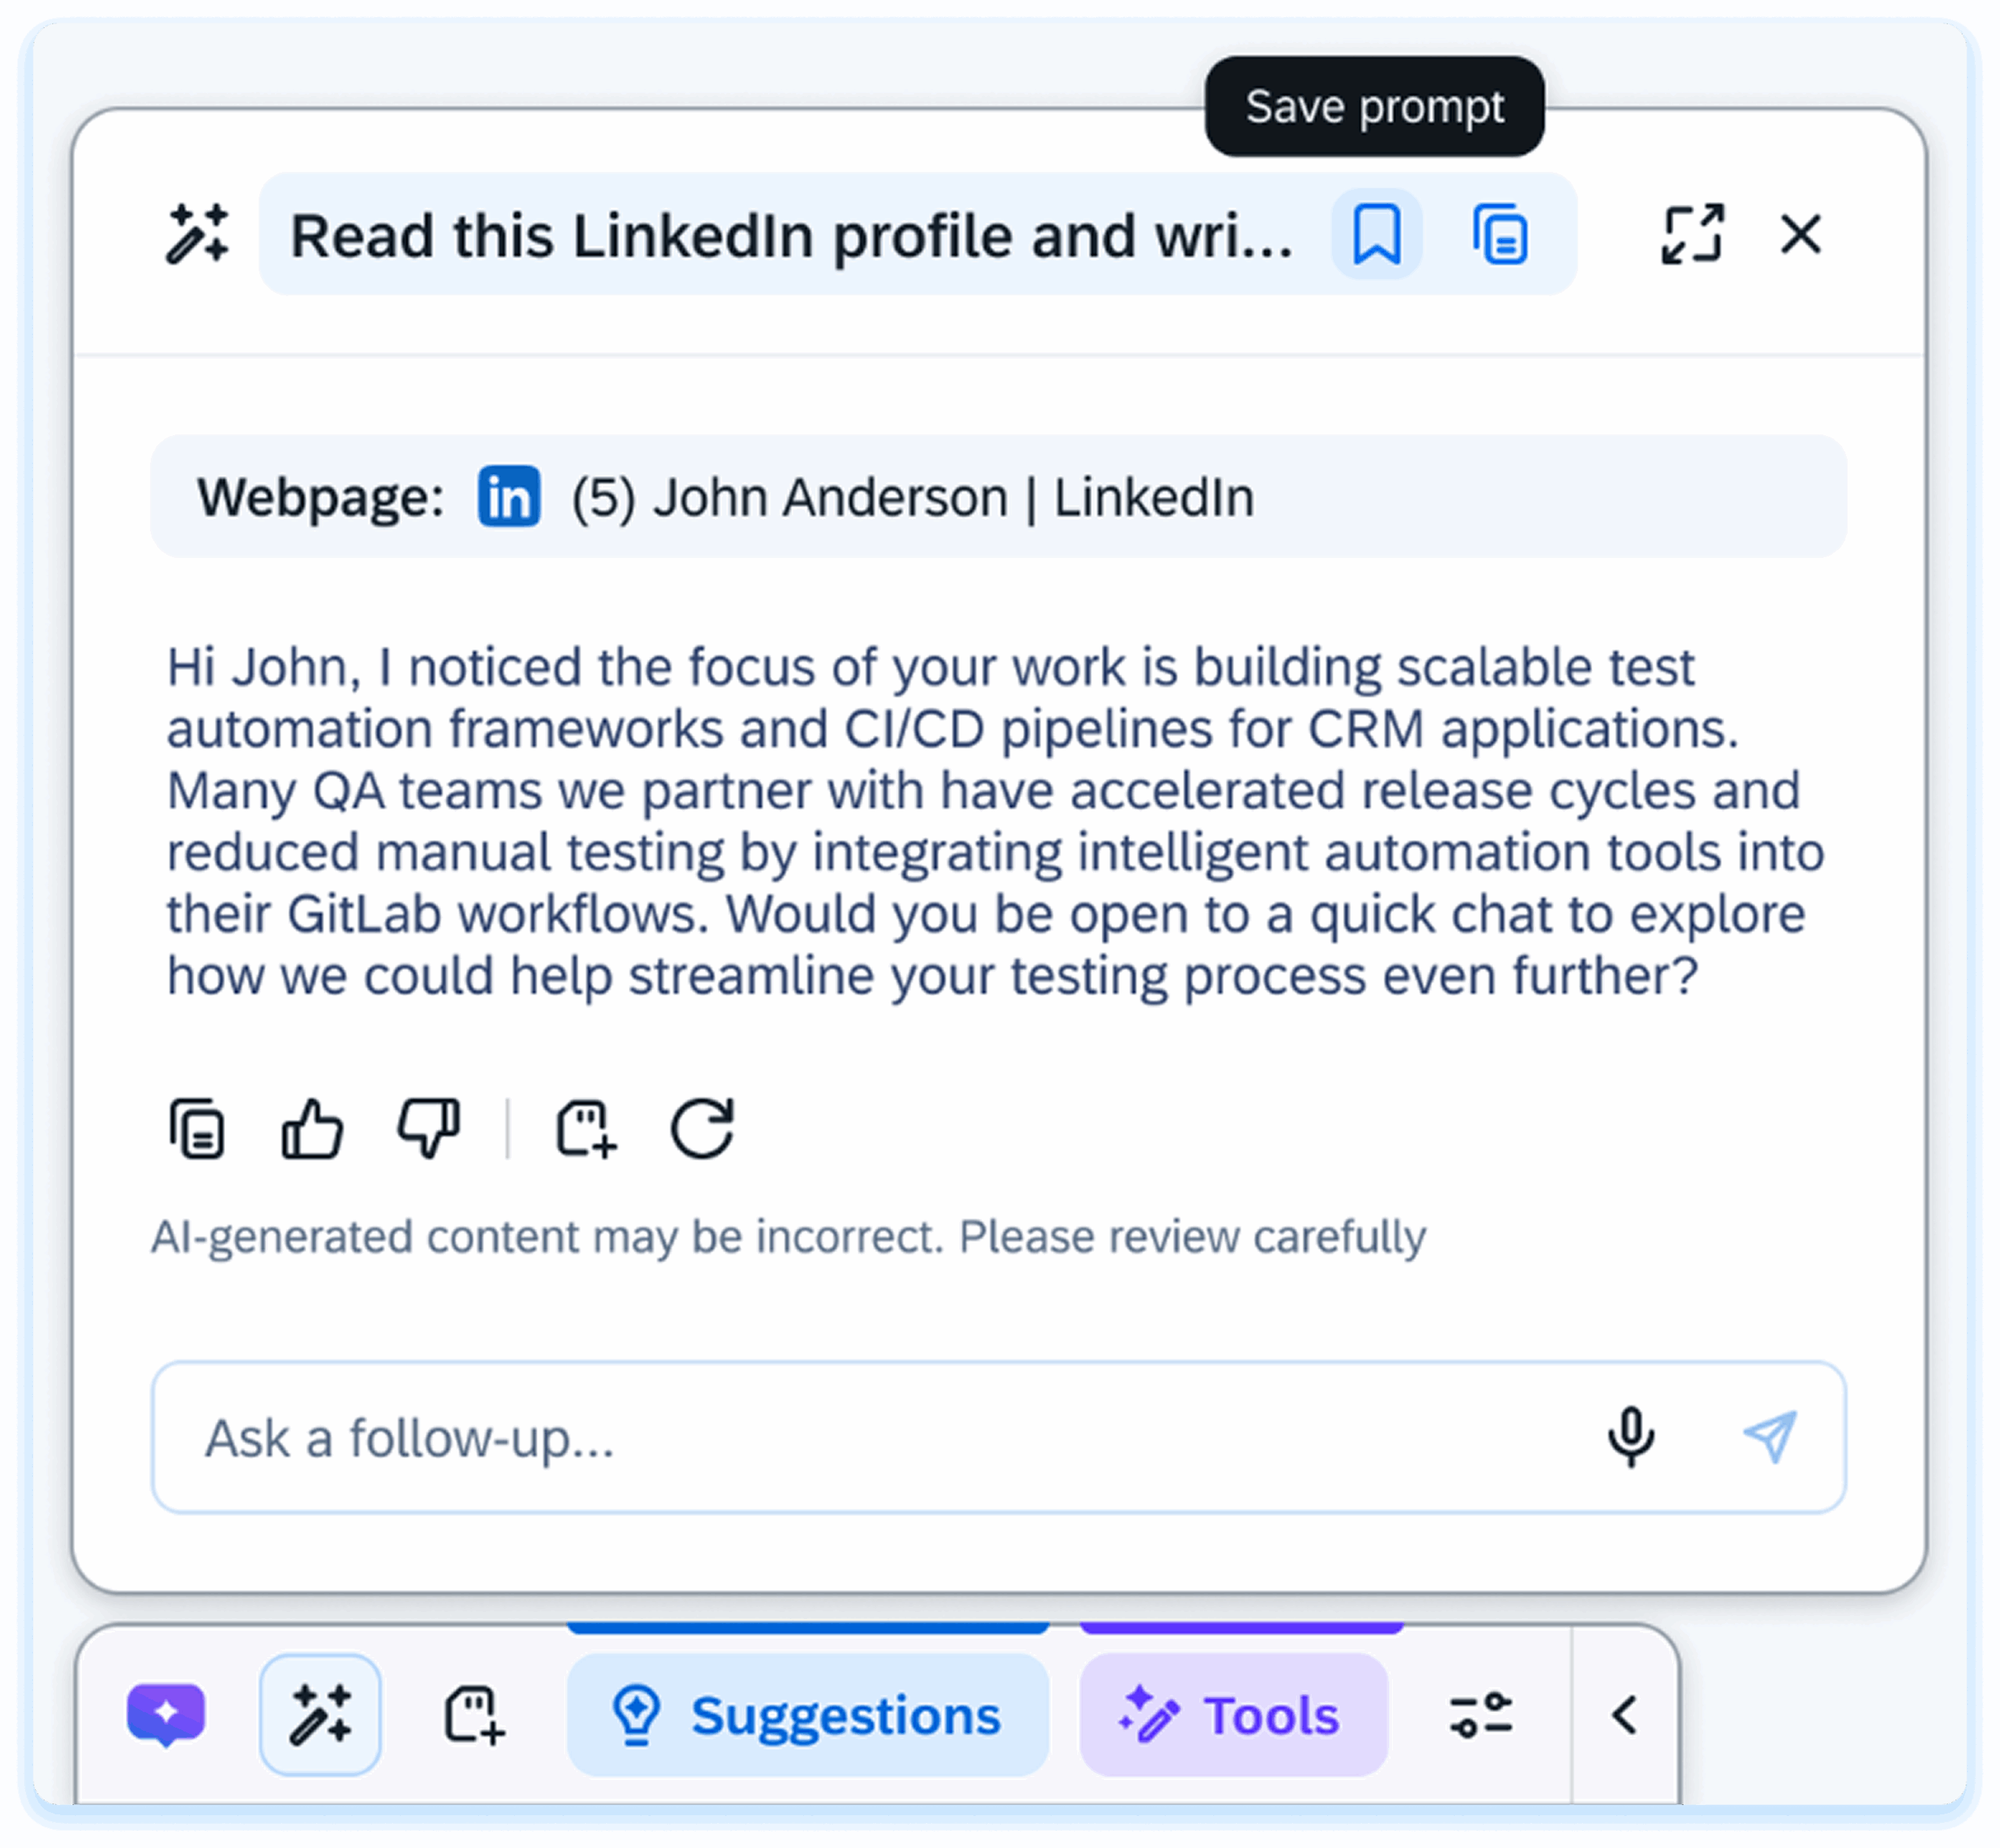Open the settings sliders icon
2000x1848 pixels.
click(x=1481, y=1715)
